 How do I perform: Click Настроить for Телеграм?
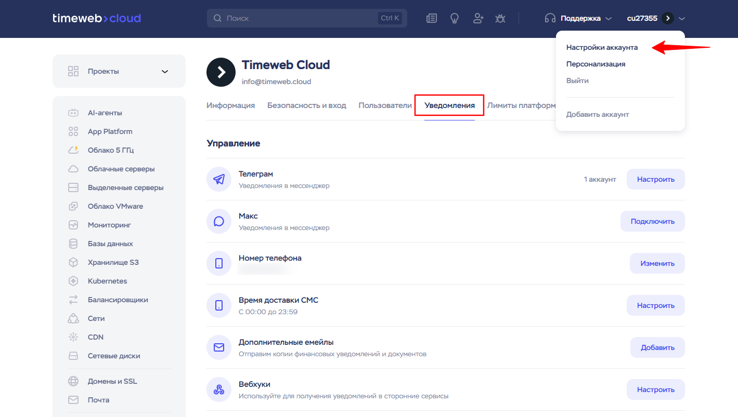[x=655, y=179]
